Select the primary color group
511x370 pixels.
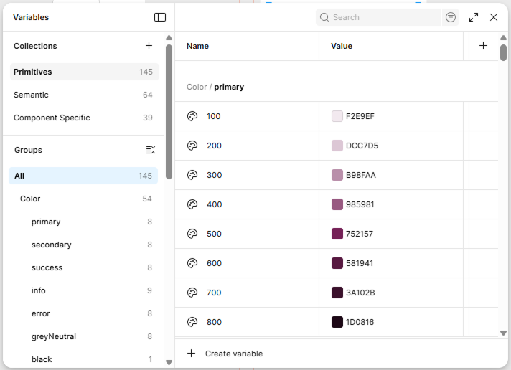pos(83,222)
